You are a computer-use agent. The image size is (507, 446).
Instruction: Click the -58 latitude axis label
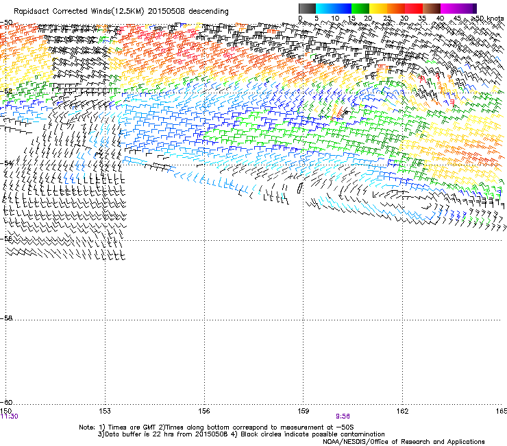(6, 318)
